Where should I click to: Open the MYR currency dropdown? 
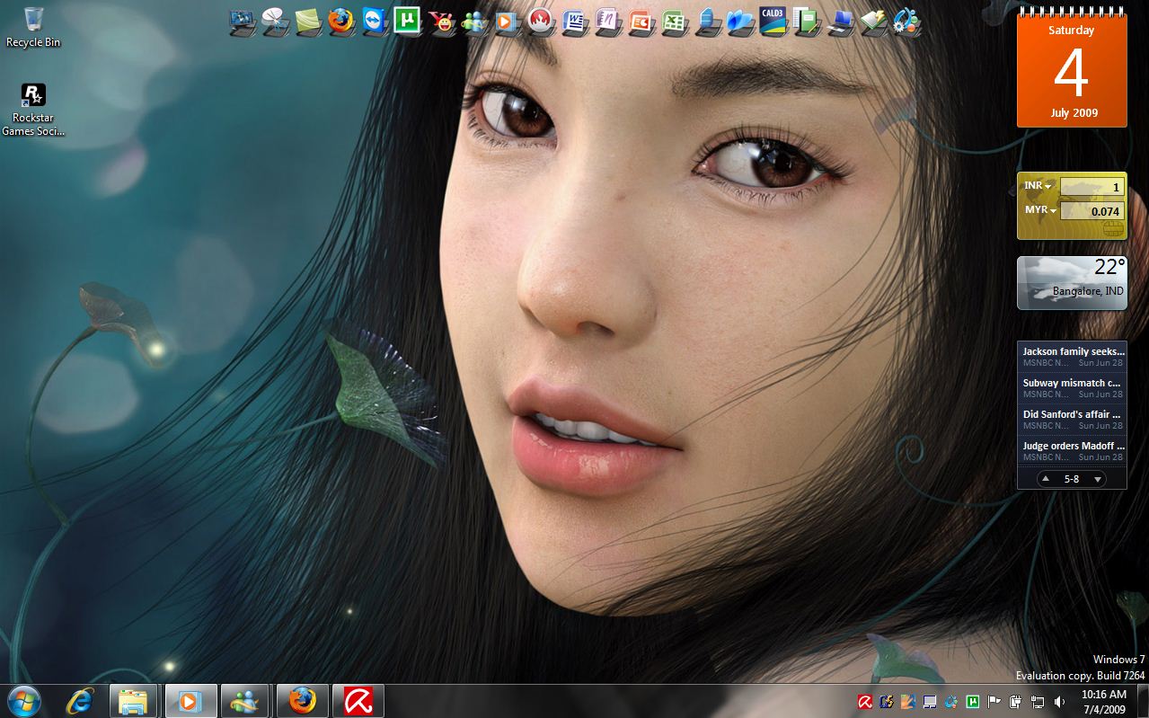pos(1039,210)
